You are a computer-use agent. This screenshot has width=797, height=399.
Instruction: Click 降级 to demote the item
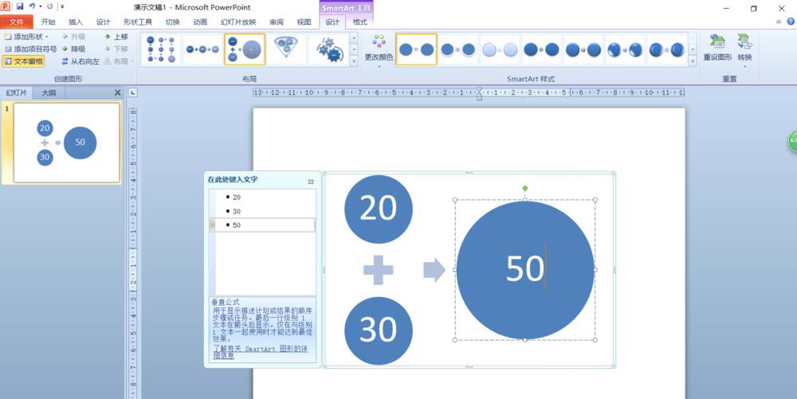coord(73,49)
